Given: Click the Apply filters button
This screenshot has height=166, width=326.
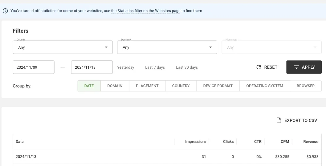Looking at the screenshot, I should click(x=304, y=67).
